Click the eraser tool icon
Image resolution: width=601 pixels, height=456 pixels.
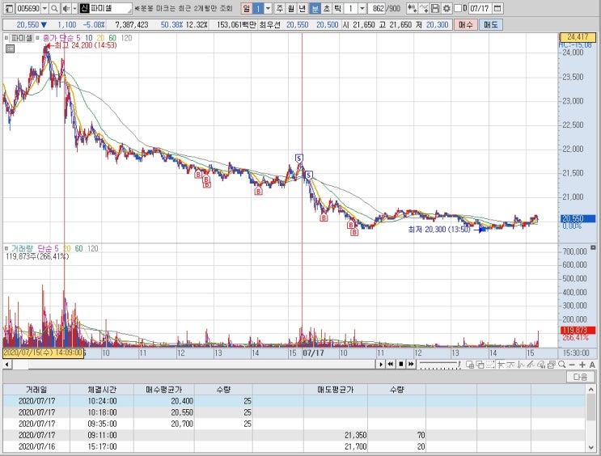541,365
